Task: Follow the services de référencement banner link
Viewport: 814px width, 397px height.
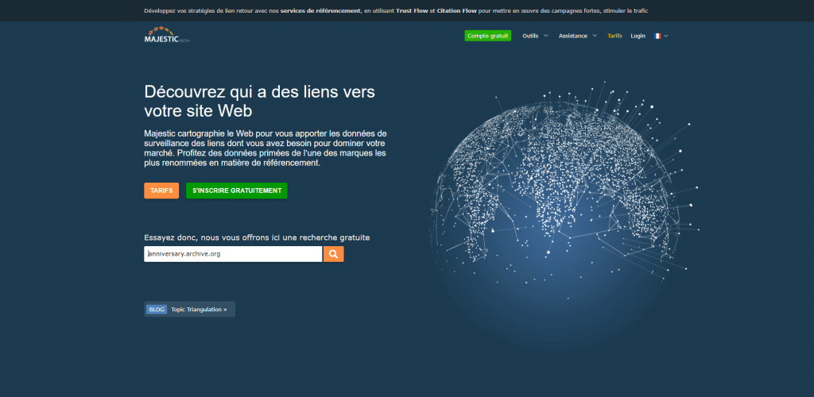Action: coord(320,11)
